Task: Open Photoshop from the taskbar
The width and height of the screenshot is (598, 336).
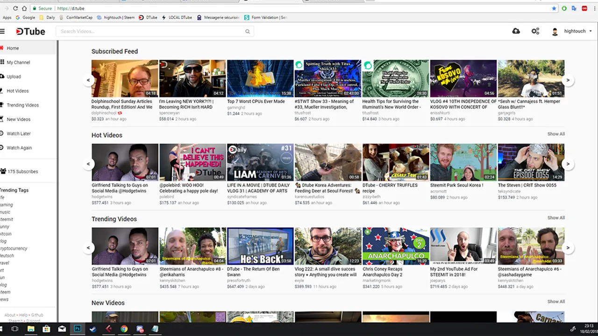Action: tap(78, 329)
